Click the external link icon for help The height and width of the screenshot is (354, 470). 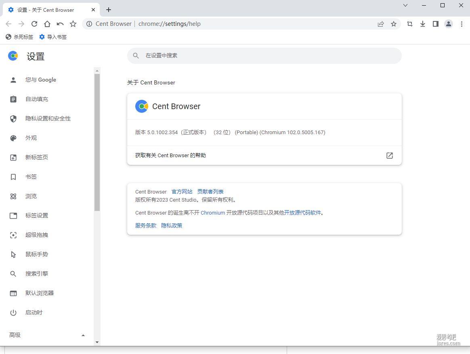[389, 156]
